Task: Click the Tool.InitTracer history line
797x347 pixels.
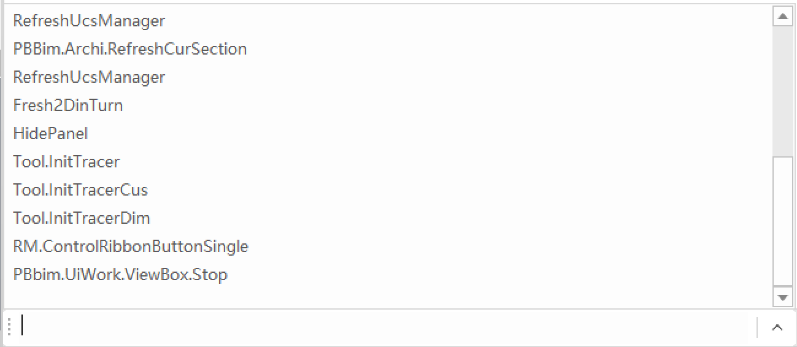Action: point(66,162)
